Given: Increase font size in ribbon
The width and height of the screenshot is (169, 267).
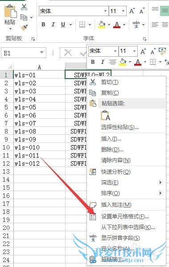Looking at the screenshot, I should (x=132, y=11).
